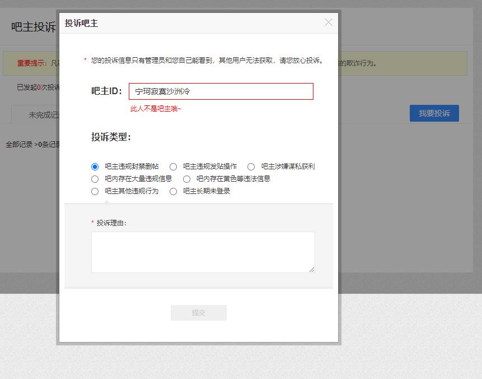The image size is (482, 379).
Task: Pick the 吧主涉嫌谋私获利 radio option
Action: pos(251,167)
